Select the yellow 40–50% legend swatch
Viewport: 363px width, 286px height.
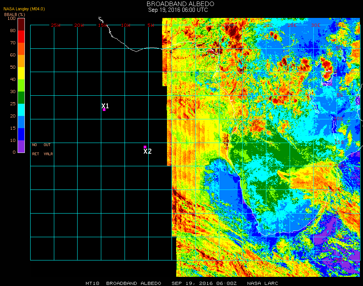click(x=21, y=73)
